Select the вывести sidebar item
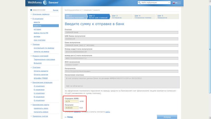This screenshot has height=119, width=211. [46, 26]
